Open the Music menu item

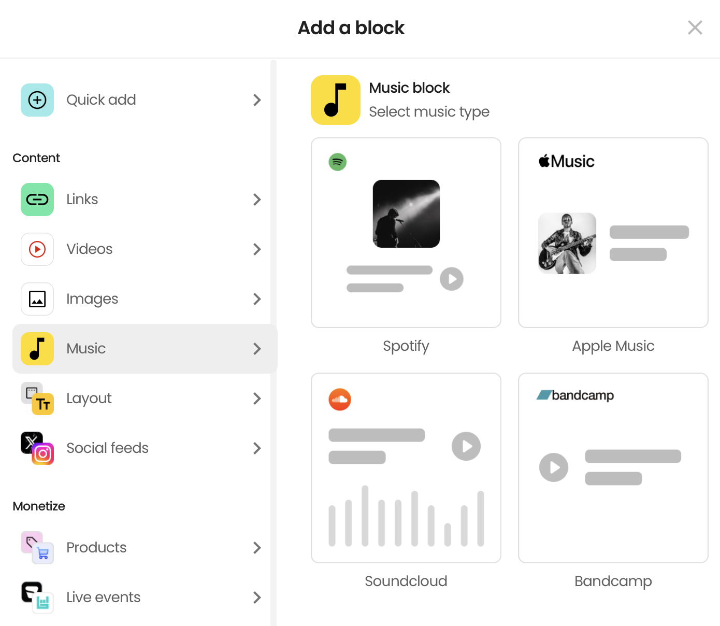(x=145, y=349)
